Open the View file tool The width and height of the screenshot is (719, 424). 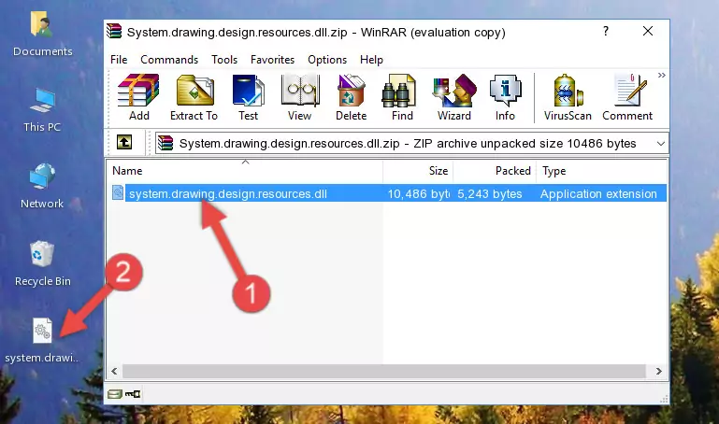(300, 97)
